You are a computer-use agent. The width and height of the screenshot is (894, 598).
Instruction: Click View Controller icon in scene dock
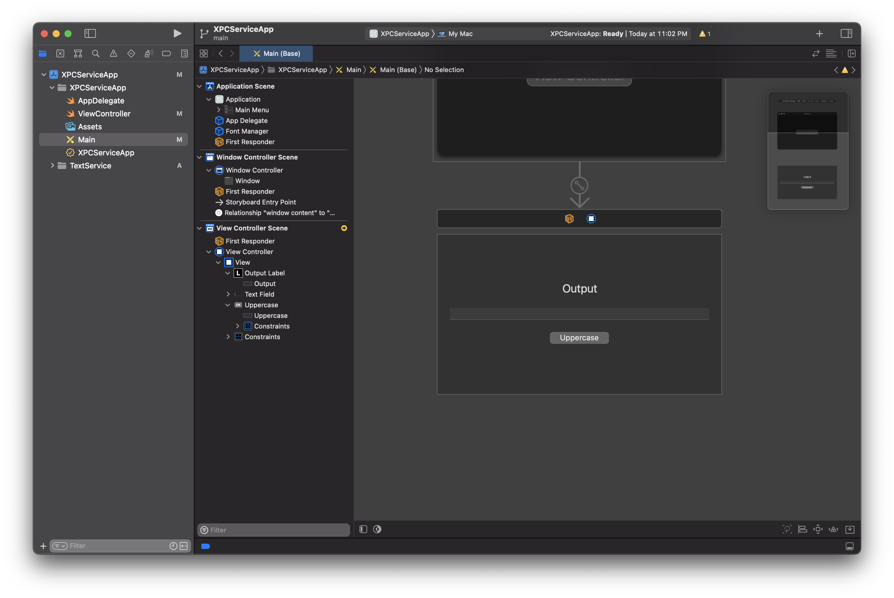tap(591, 219)
